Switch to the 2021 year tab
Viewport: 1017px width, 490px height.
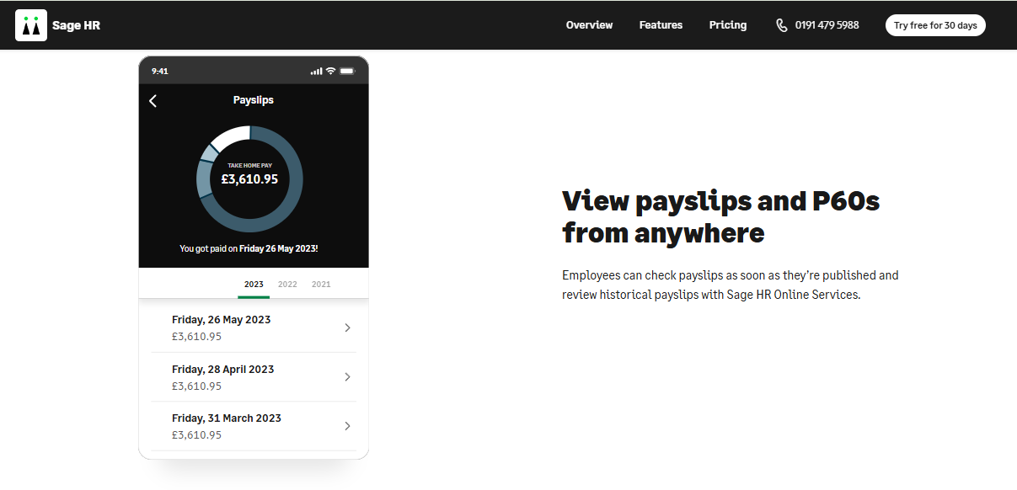pyautogui.click(x=321, y=285)
